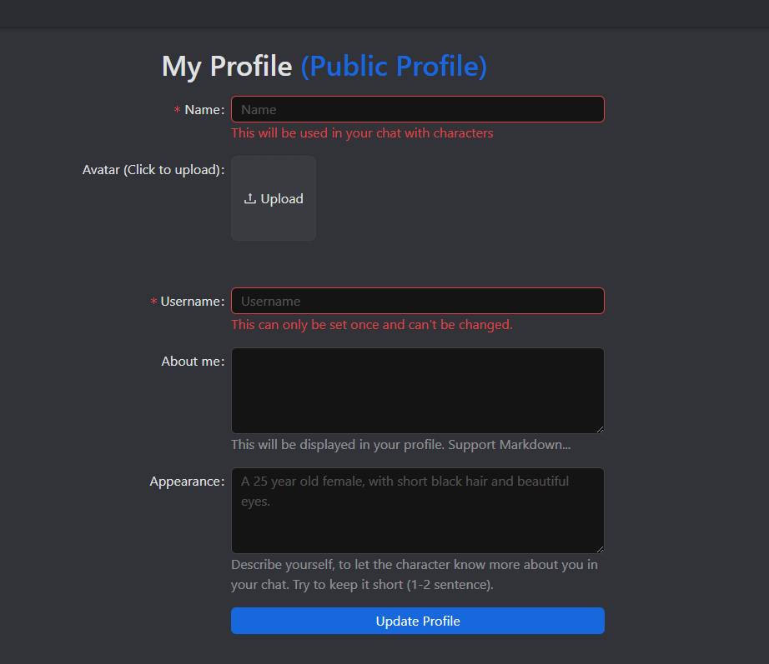
Task: Click the About me label
Action: pyautogui.click(x=192, y=362)
